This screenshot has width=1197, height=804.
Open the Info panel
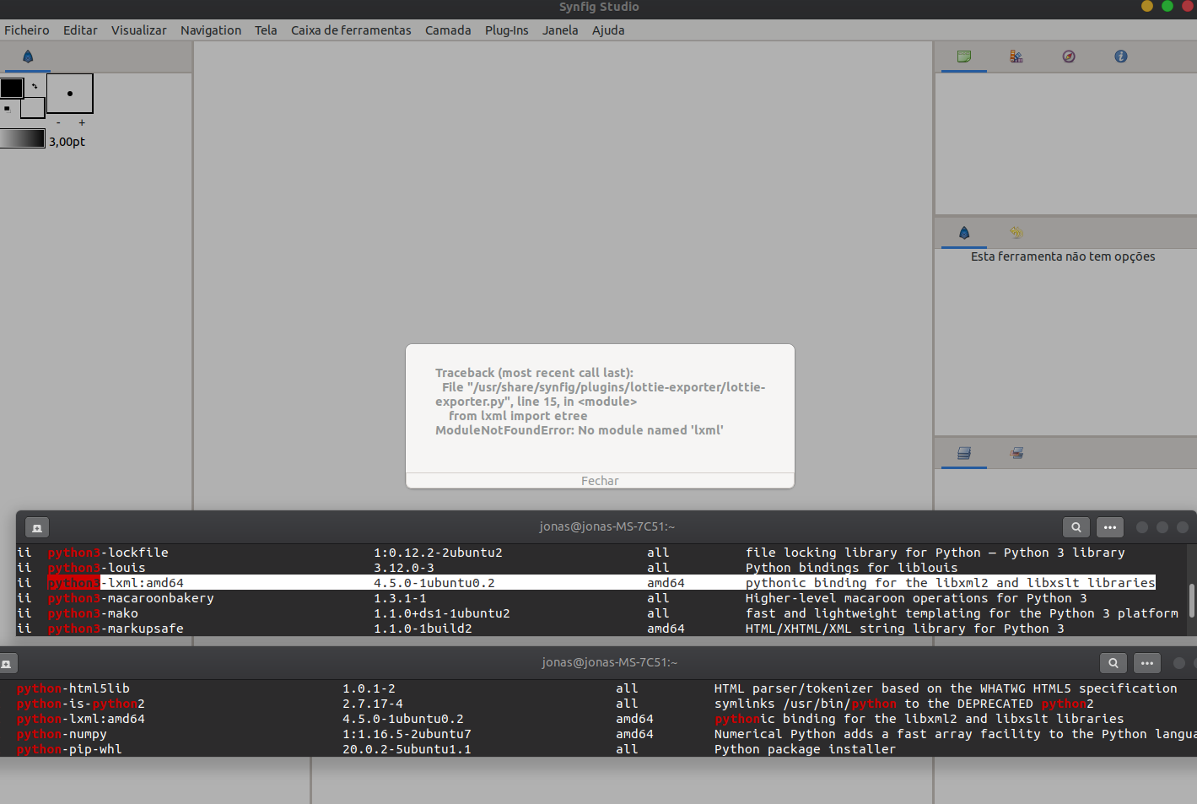(x=1121, y=57)
